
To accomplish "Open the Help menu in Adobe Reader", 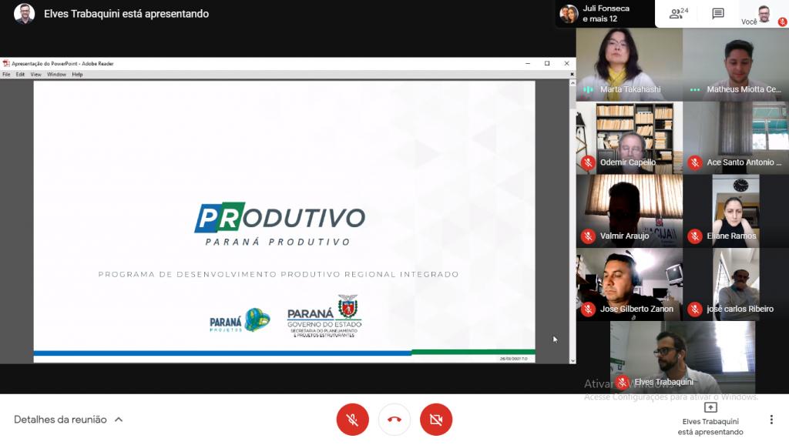I will point(77,75).
